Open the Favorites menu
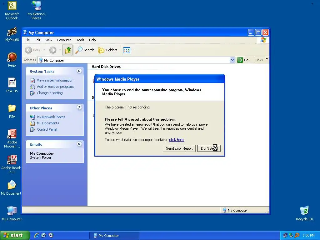This screenshot has width=320, height=240. tap(64, 40)
